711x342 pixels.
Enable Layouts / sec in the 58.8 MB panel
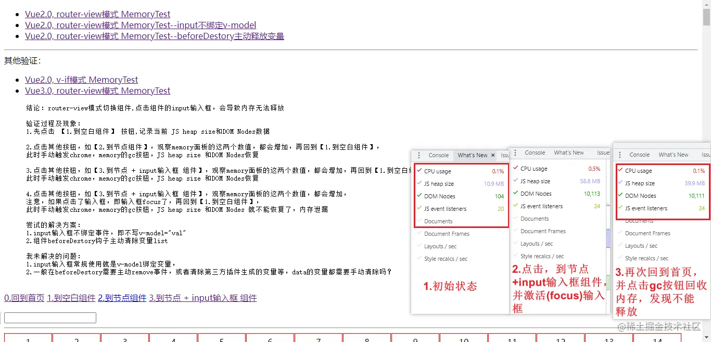[x=515, y=243]
